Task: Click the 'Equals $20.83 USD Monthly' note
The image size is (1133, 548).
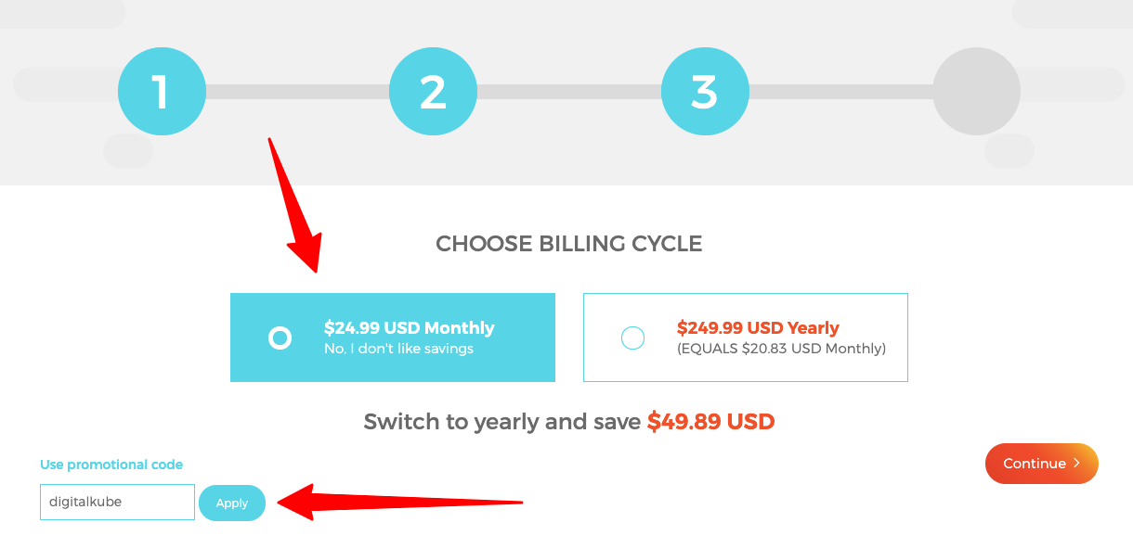Action: point(781,349)
